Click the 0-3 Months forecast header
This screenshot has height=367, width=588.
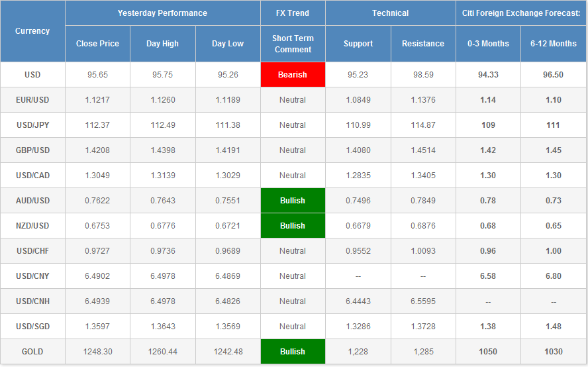pos(488,44)
